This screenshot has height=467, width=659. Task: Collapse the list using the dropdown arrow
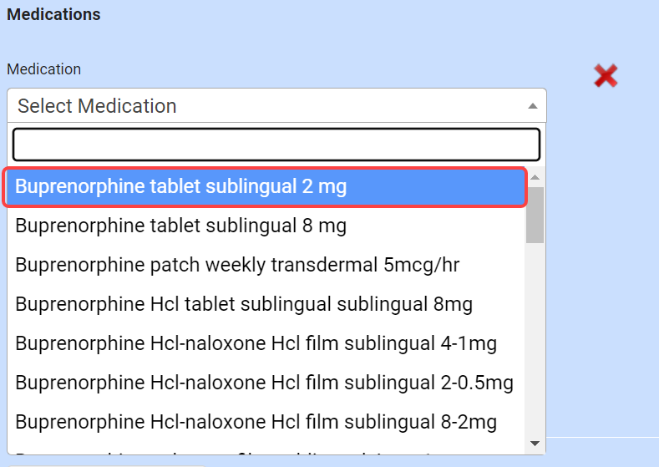coord(532,106)
